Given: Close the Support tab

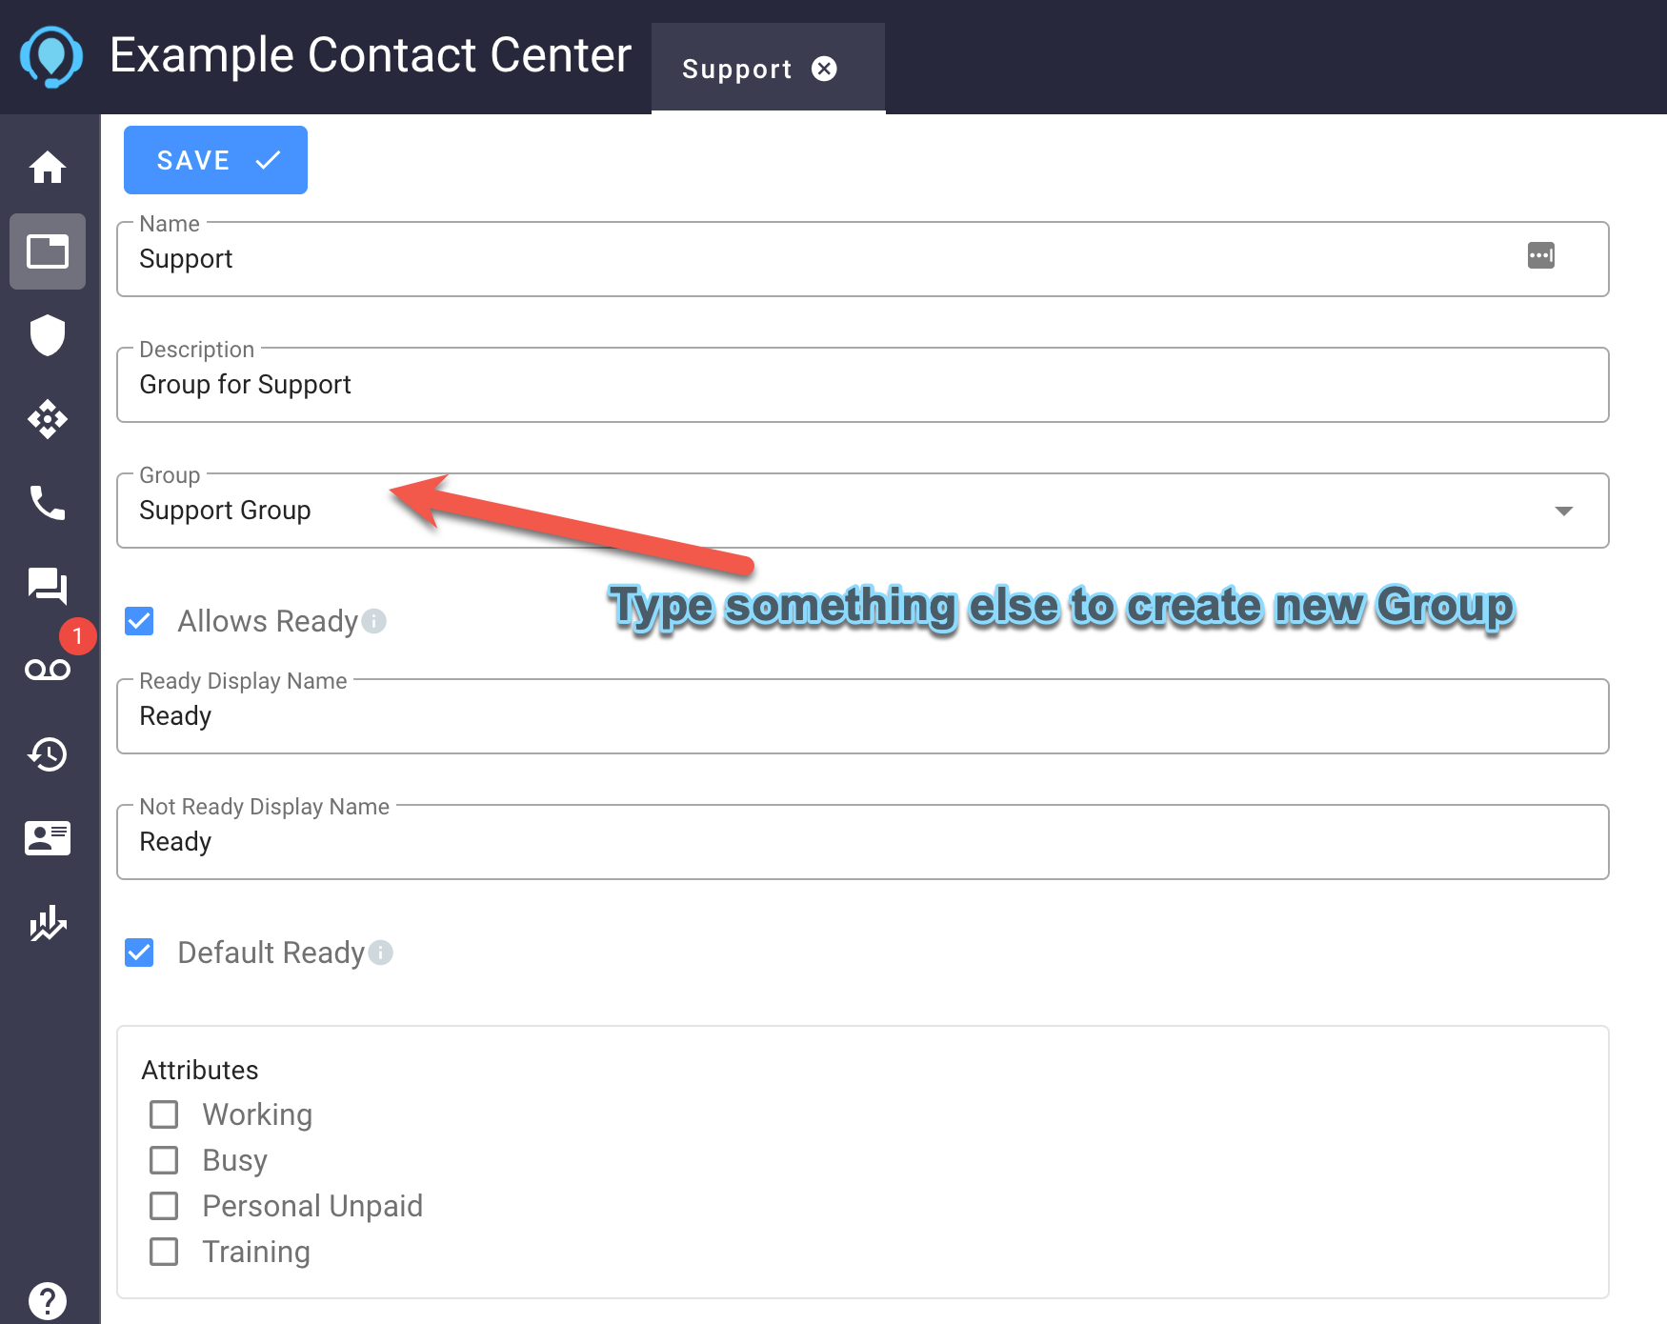Looking at the screenshot, I should pyautogui.click(x=824, y=69).
